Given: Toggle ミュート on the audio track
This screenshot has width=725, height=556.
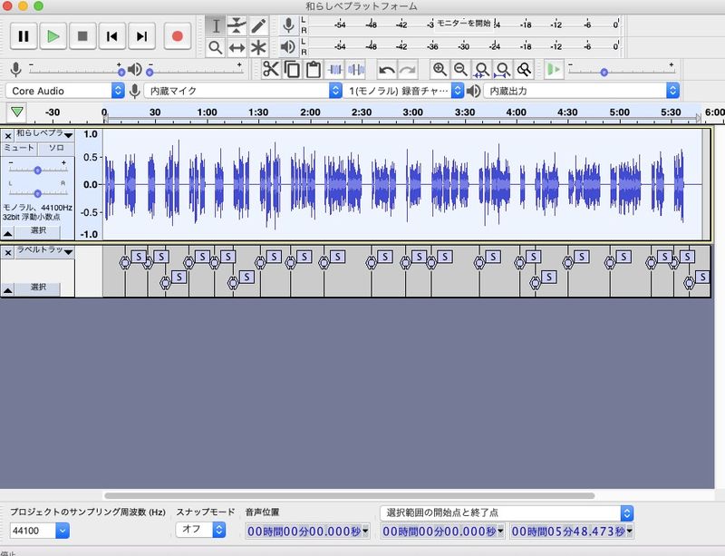Looking at the screenshot, I should tap(19, 147).
